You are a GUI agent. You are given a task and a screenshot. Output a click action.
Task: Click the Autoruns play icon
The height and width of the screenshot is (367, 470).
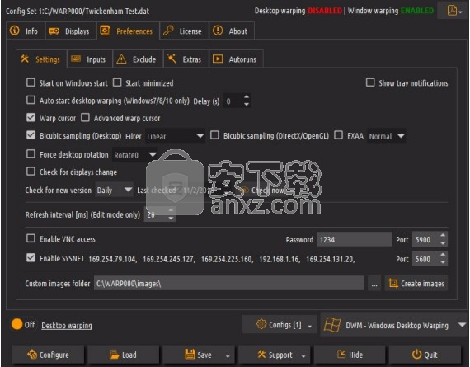tap(218, 59)
